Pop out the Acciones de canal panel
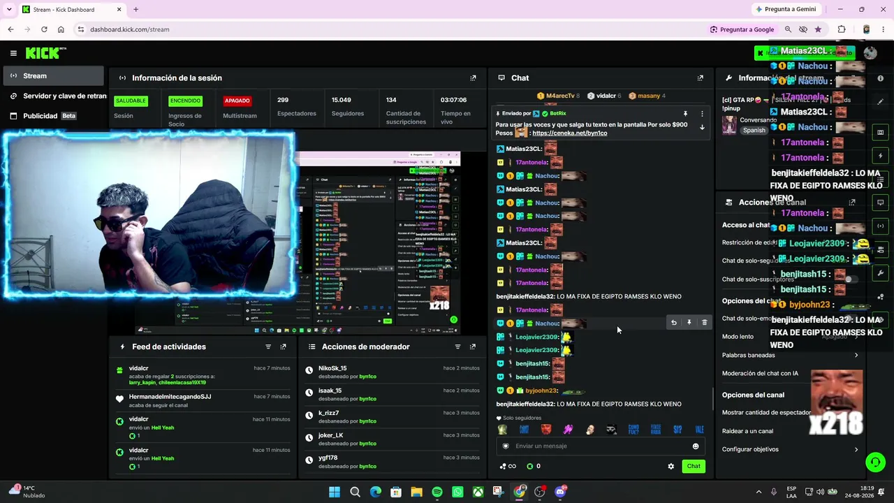This screenshot has height=503, width=894. point(852,202)
